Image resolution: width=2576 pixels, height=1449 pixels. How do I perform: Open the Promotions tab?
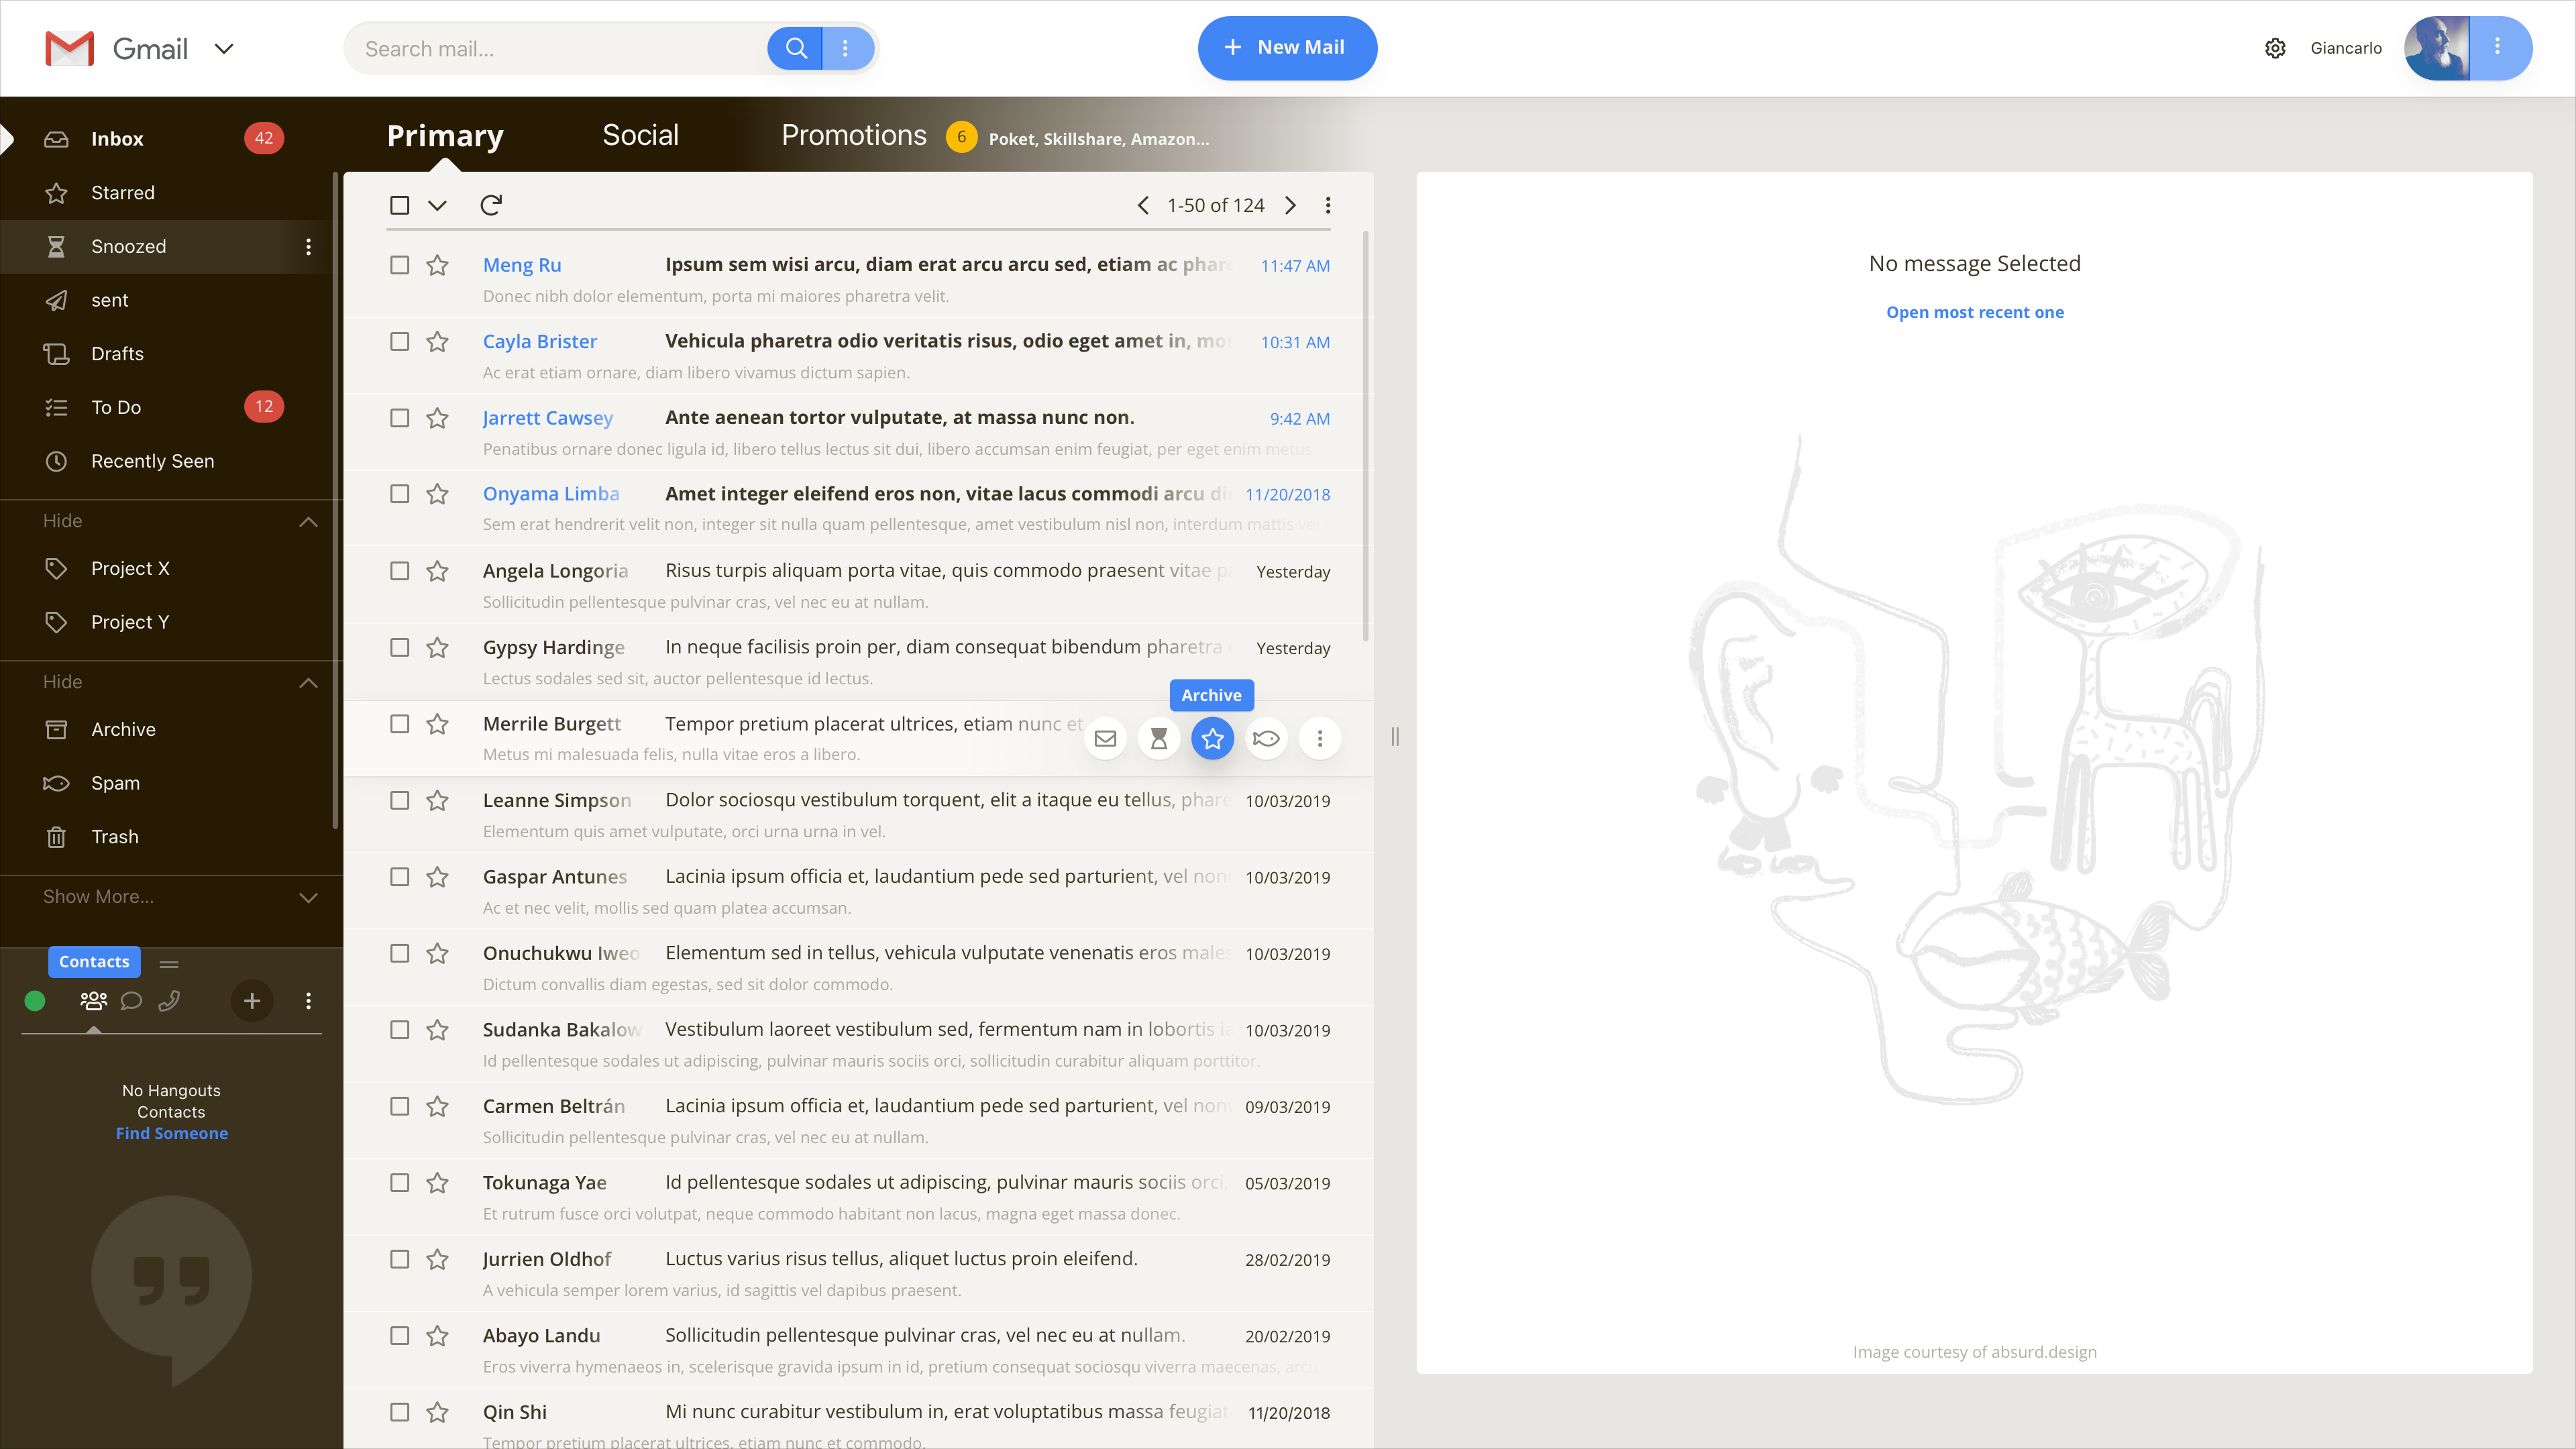coord(853,135)
